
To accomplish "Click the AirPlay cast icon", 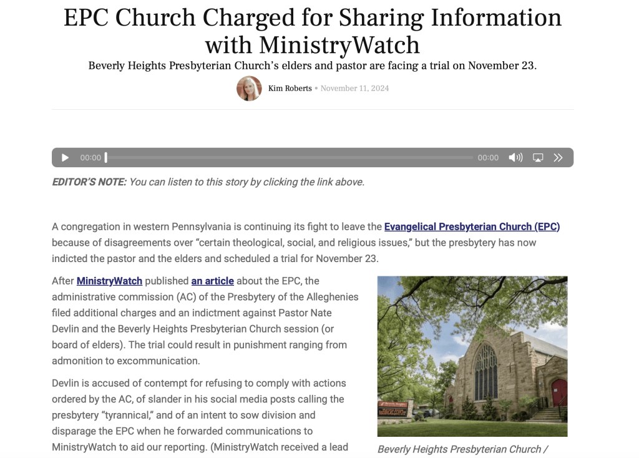I will point(538,158).
